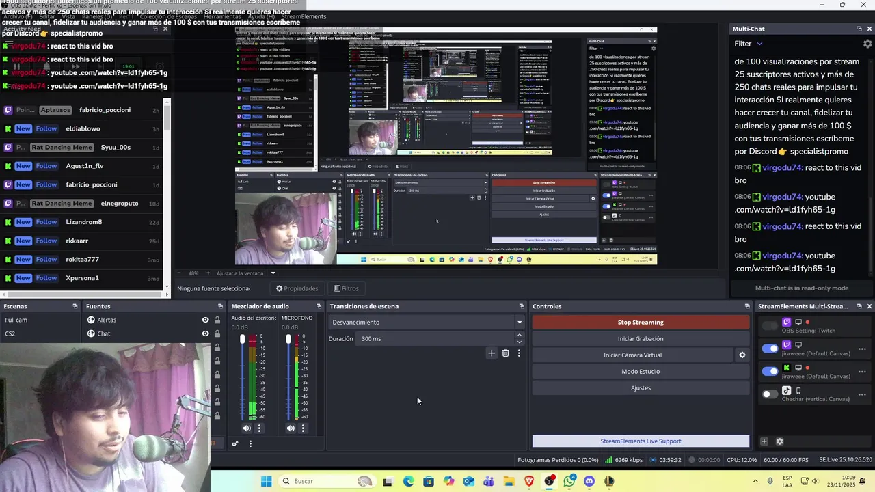Activate Modo Estudio
The width and height of the screenshot is (875, 492).
click(641, 372)
